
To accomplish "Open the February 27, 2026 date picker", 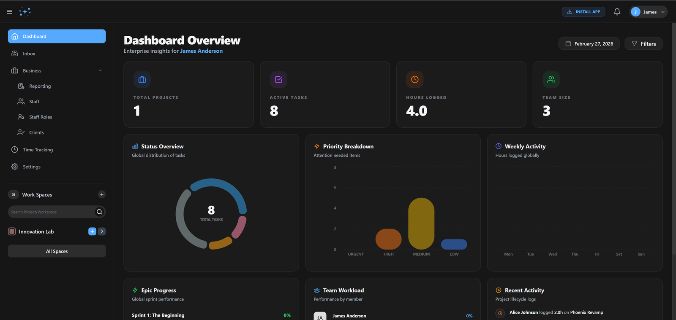I will coord(589,44).
